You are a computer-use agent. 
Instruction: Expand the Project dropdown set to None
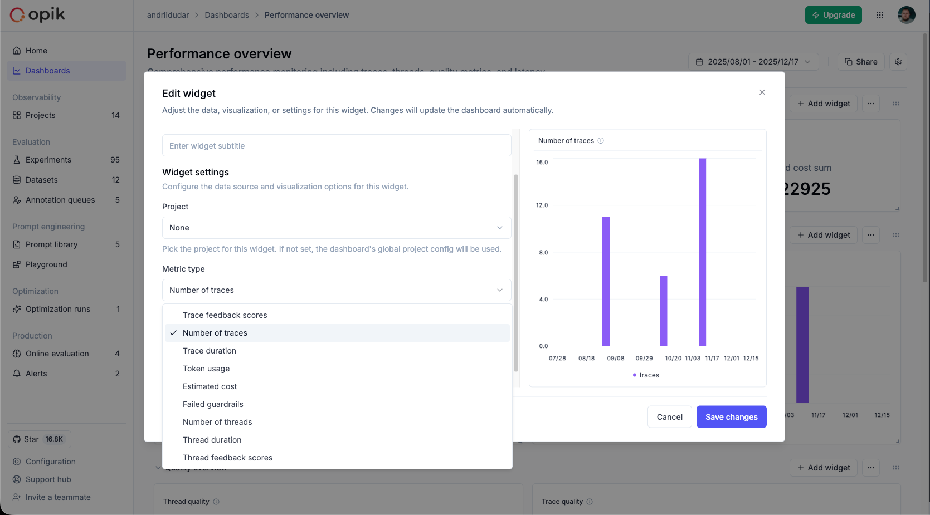(336, 228)
